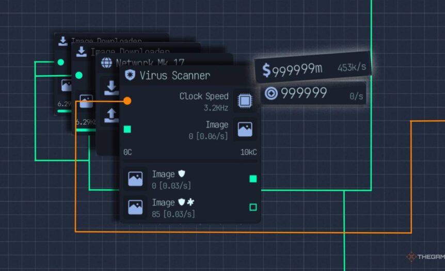Click the Image input picture icon
This screenshot has height=271, width=445.
tap(244, 130)
